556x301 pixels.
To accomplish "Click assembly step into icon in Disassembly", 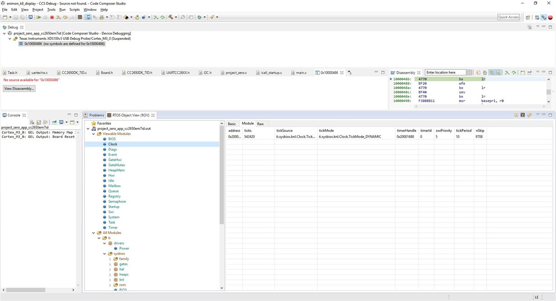I will point(507,73).
